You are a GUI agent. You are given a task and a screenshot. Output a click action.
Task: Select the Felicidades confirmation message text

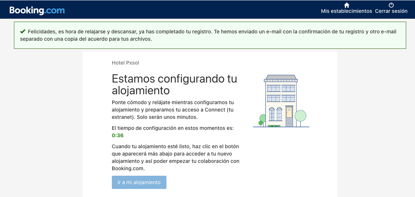(209, 36)
